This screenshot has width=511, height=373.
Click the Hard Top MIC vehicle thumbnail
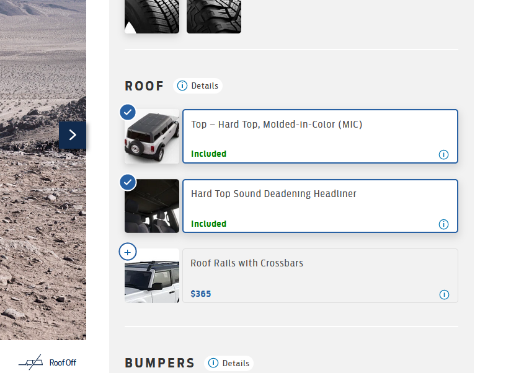click(x=153, y=138)
